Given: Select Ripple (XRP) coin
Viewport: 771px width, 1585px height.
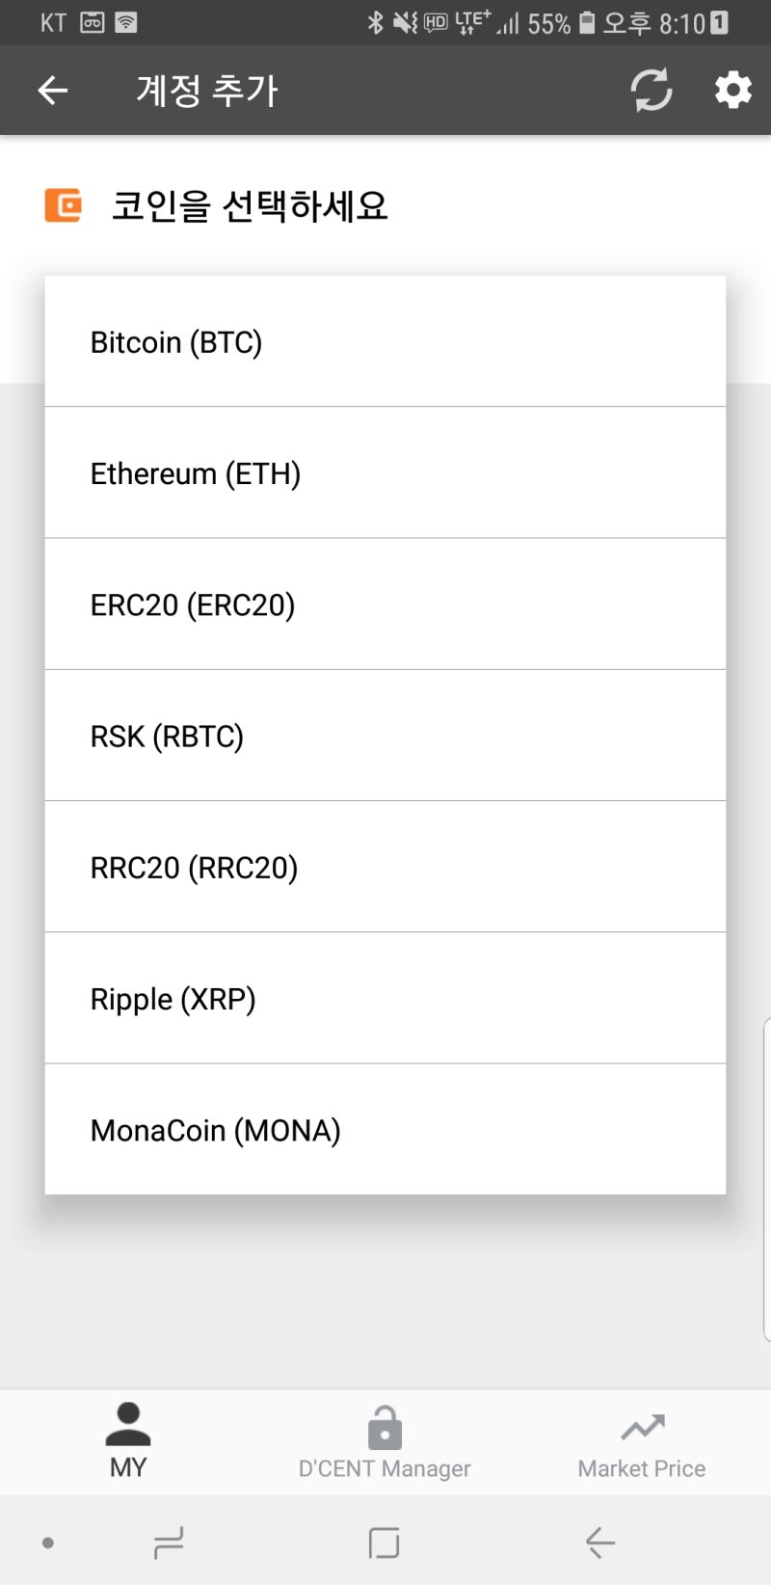Looking at the screenshot, I should coord(385,998).
